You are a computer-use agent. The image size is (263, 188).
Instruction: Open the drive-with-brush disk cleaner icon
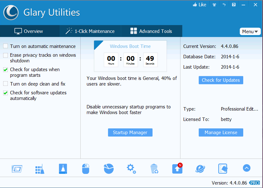click(63, 169)
